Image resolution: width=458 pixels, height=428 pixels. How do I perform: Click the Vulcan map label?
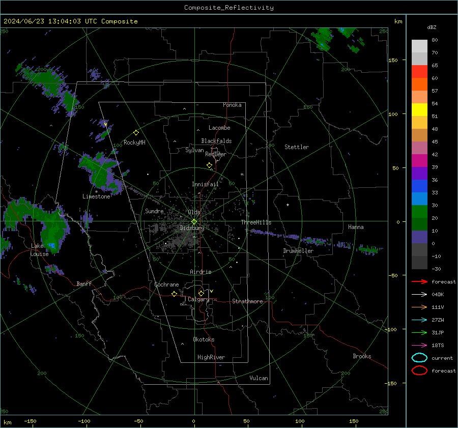point(259,378)
